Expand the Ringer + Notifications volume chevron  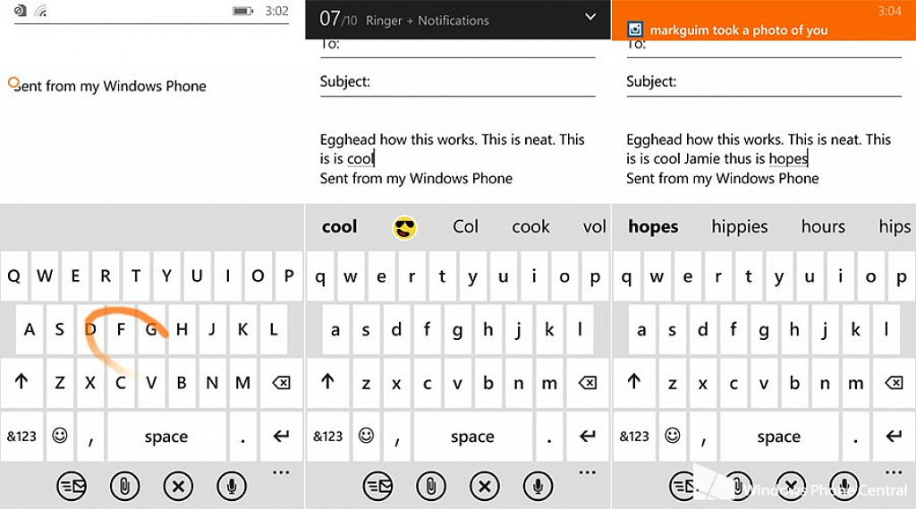click(590, 17)
